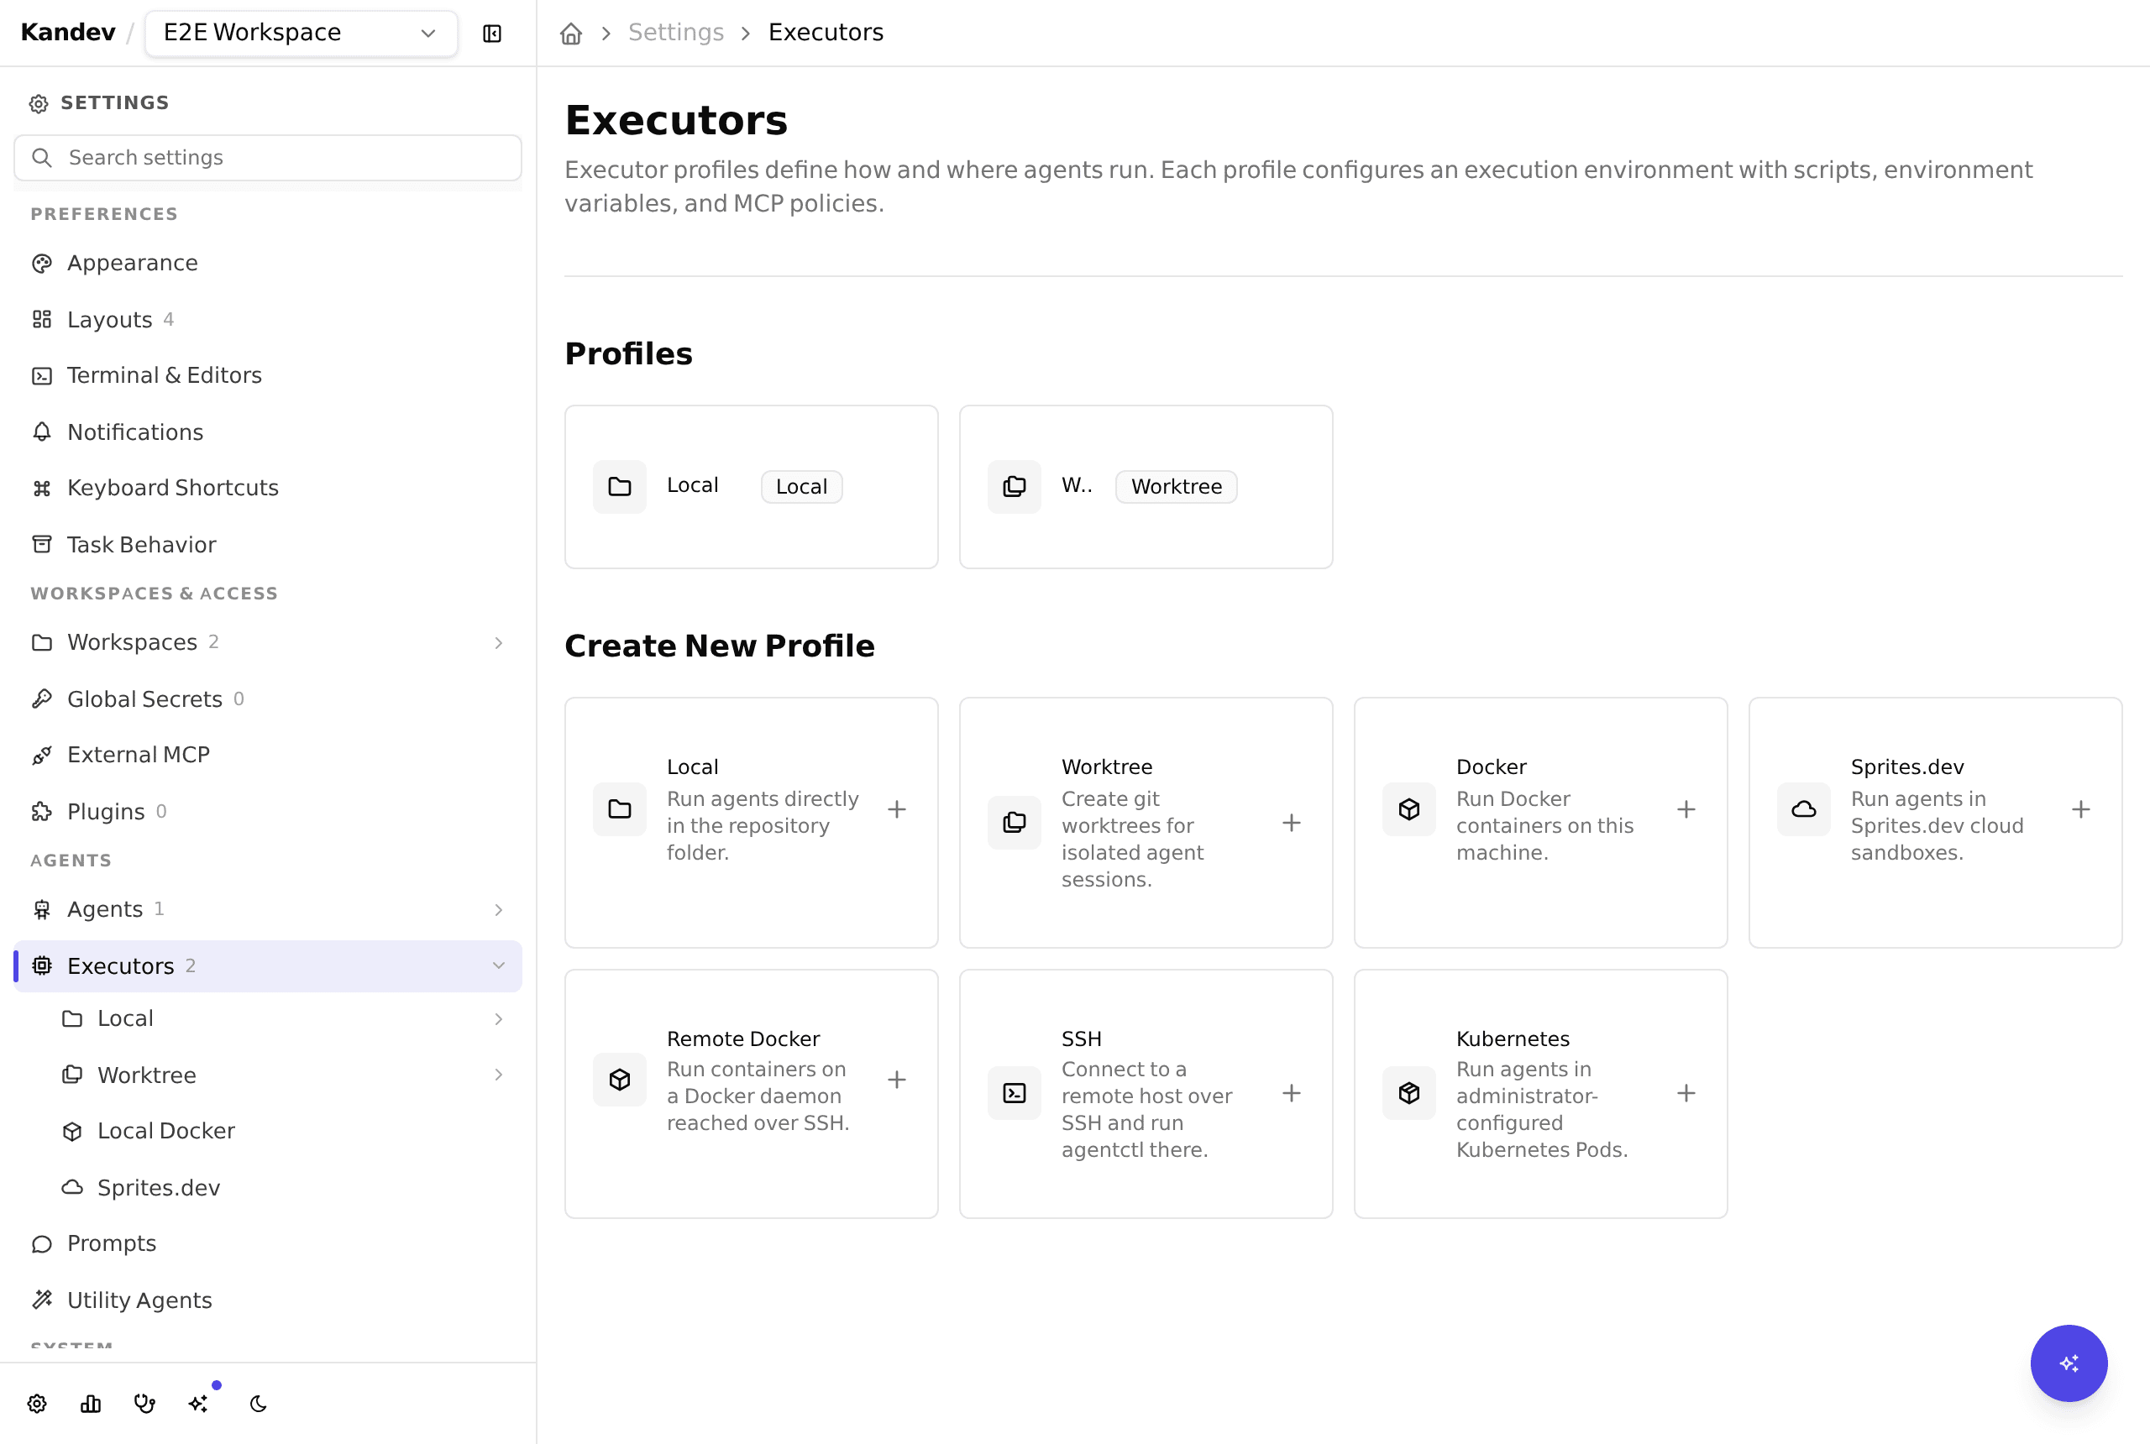Select Sprites.dev in sidebar tree
Viewport: 2150px width, 1444px height.
pos(283,1188)
